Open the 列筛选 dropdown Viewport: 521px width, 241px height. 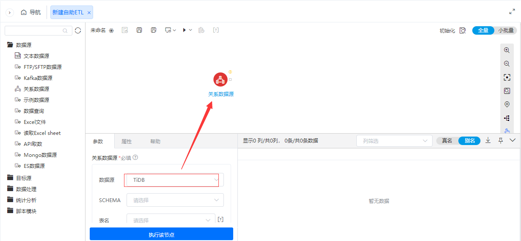[394, 141]
